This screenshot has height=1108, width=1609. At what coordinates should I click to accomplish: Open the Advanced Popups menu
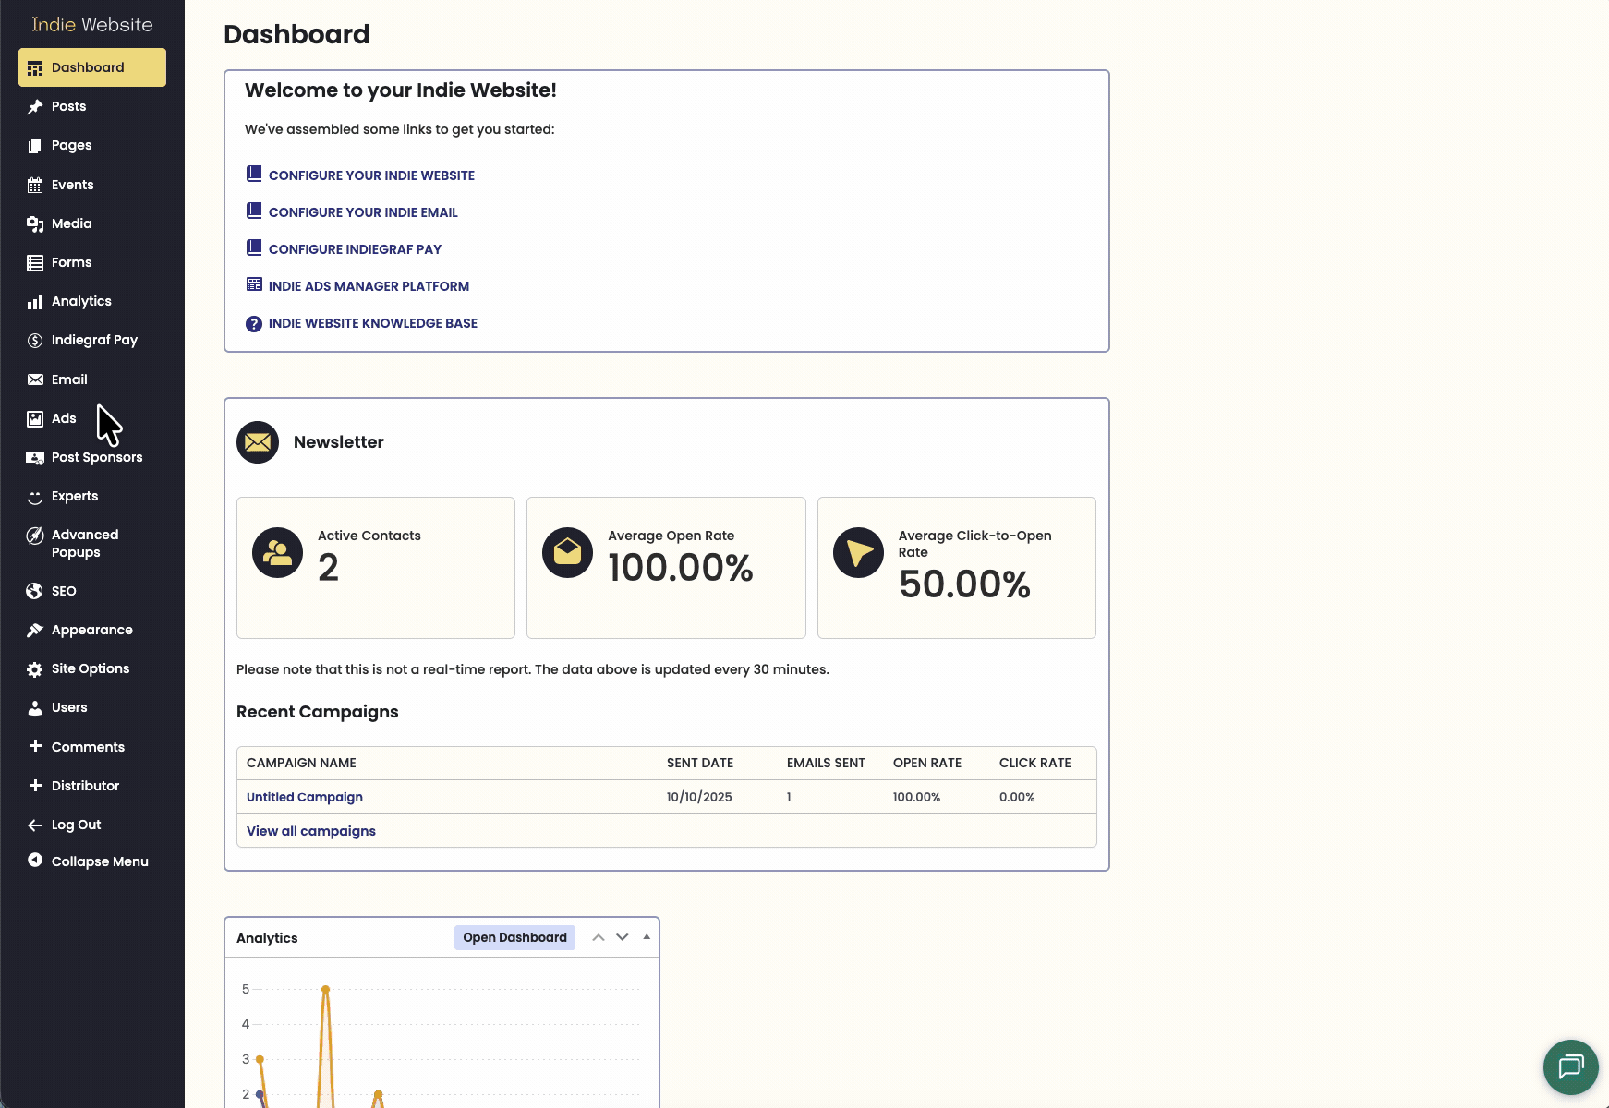click(x=84, y=543)
